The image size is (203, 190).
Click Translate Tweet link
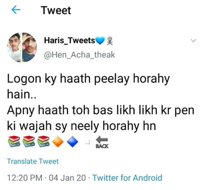[32, 161]
